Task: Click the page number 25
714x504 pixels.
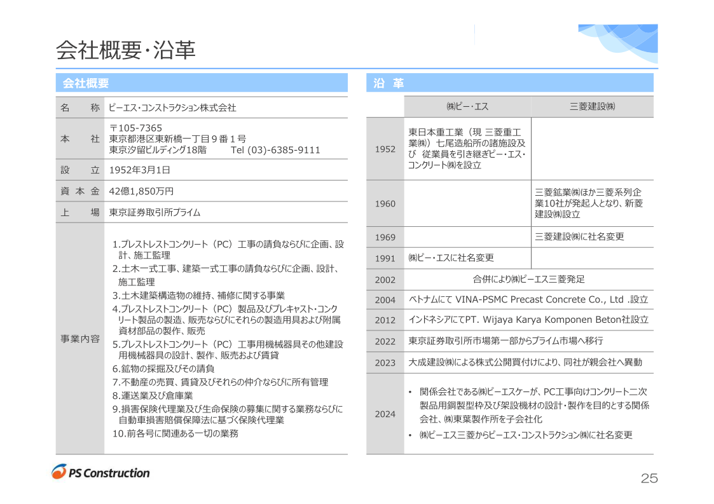Action: (649, 478)
